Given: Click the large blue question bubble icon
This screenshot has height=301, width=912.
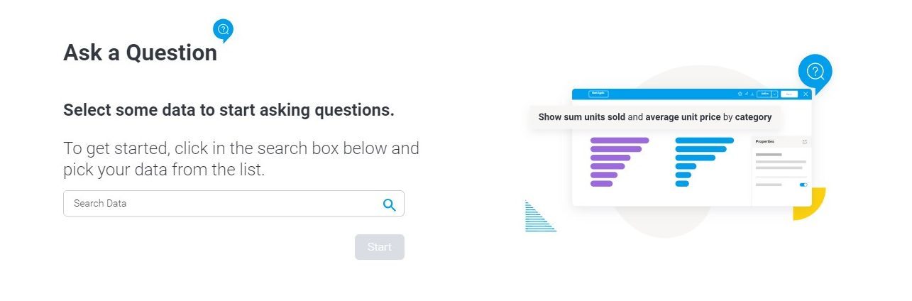Looking at the screenshot, I should 815,72.
